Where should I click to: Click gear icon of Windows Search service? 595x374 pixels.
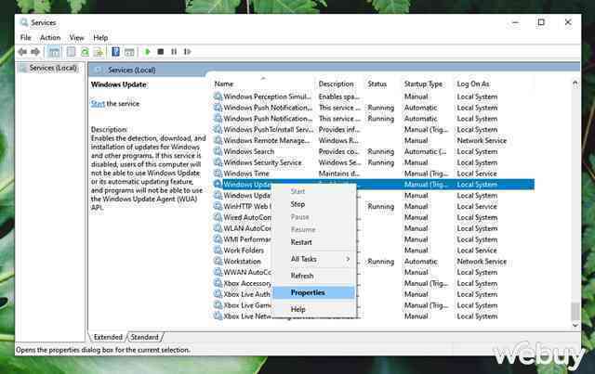tap(218, 151)
